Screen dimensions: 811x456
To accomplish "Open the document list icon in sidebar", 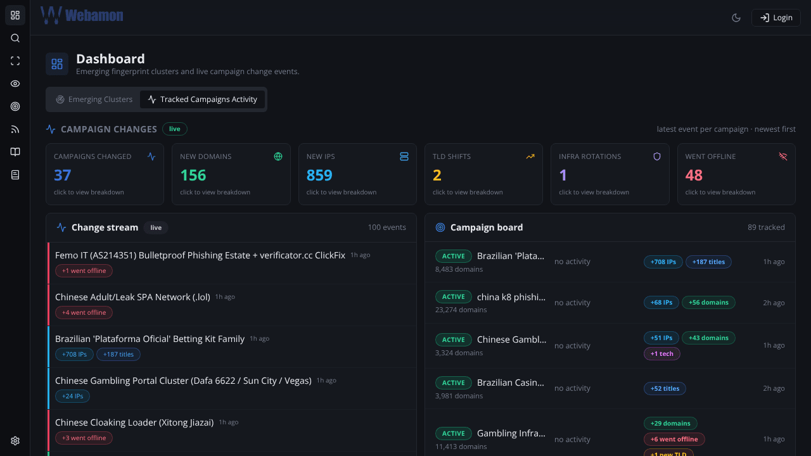I will (15, 175).
